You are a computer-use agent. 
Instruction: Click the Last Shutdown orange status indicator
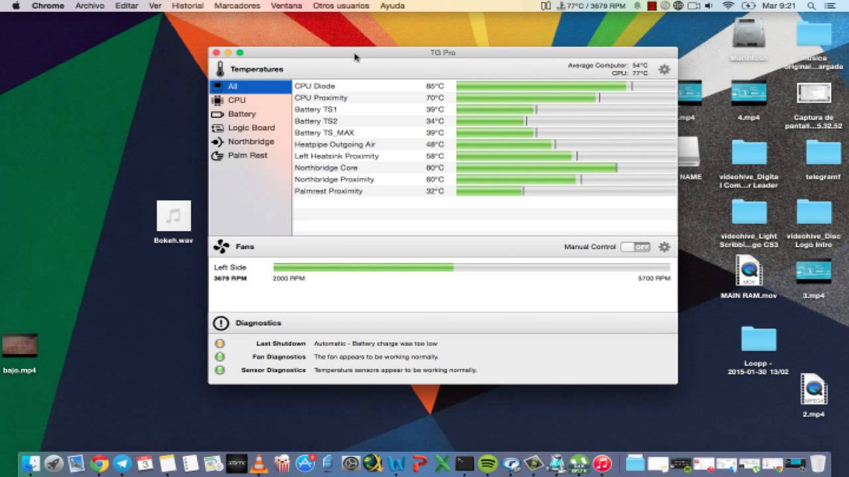(220, 344)
